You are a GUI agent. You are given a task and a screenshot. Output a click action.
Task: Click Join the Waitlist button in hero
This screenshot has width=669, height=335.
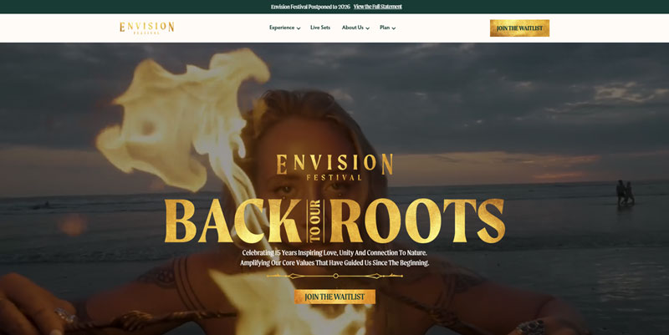334,297
